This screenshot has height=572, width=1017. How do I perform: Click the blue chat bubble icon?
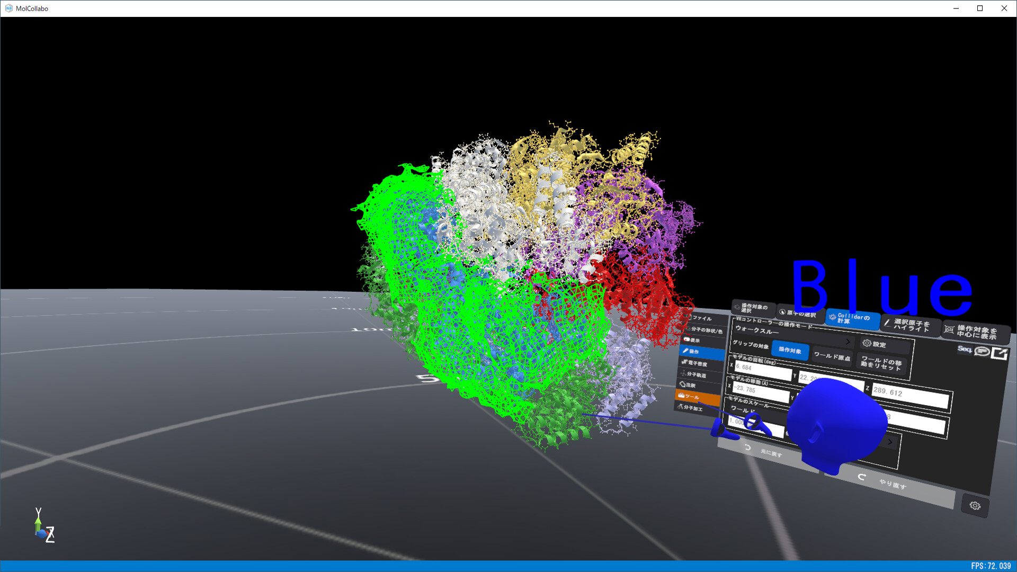[982, 351]
